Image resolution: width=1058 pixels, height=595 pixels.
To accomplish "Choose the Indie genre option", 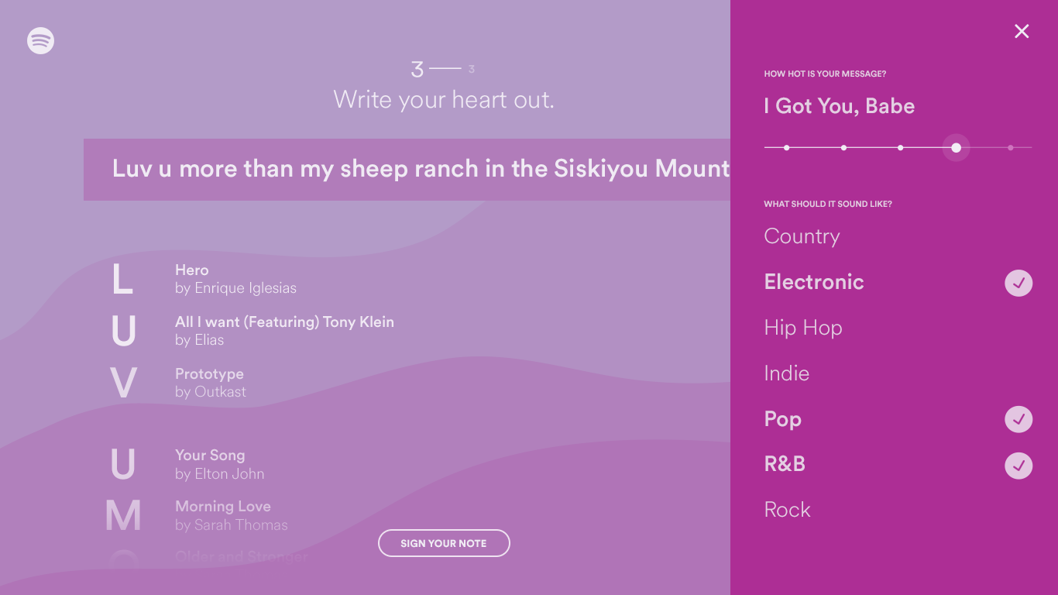I will (x=786, y=373).
